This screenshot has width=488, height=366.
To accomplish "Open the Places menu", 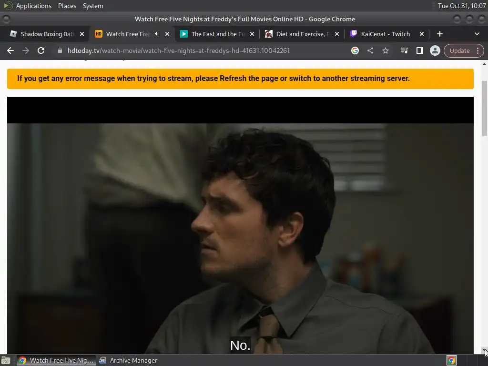I will 67,6.
